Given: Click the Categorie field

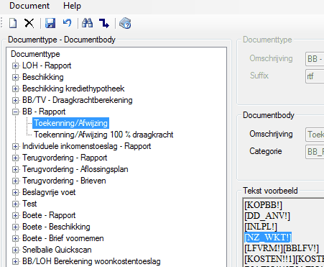Looking at the screenshot, I should 315,152.
